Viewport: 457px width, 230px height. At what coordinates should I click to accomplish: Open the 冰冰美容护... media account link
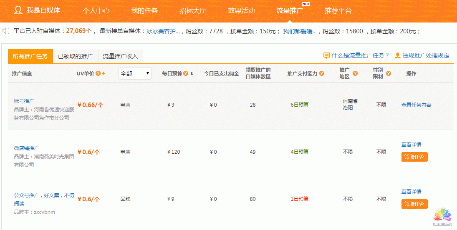point(163,31)
